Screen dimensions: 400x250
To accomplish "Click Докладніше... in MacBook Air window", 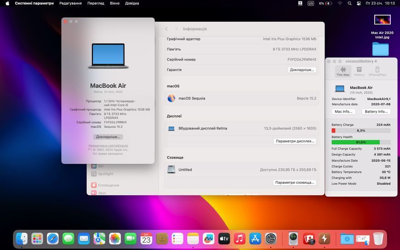I will tap(108, 137).
